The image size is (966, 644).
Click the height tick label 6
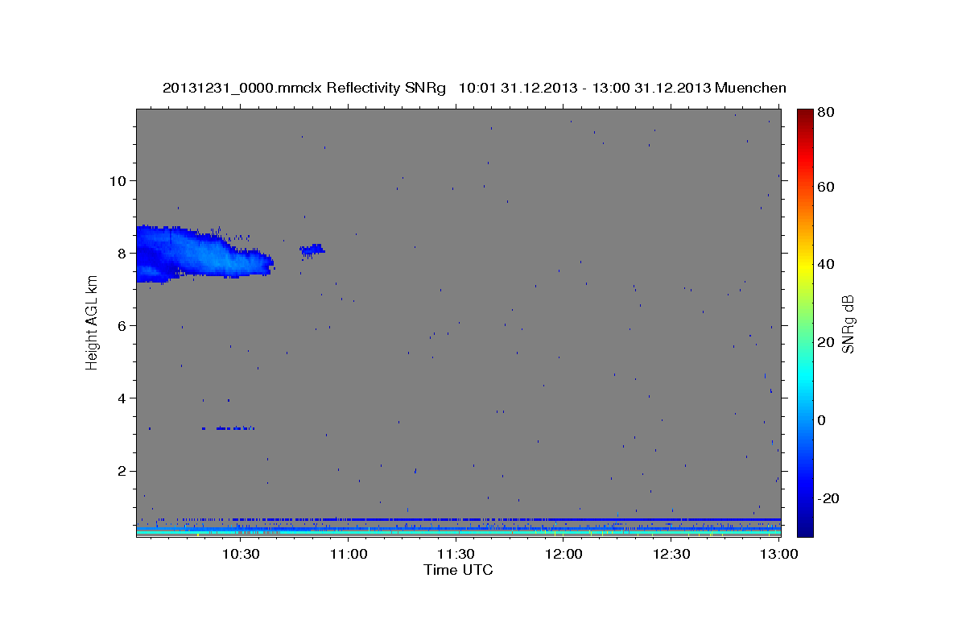point(121,325)
